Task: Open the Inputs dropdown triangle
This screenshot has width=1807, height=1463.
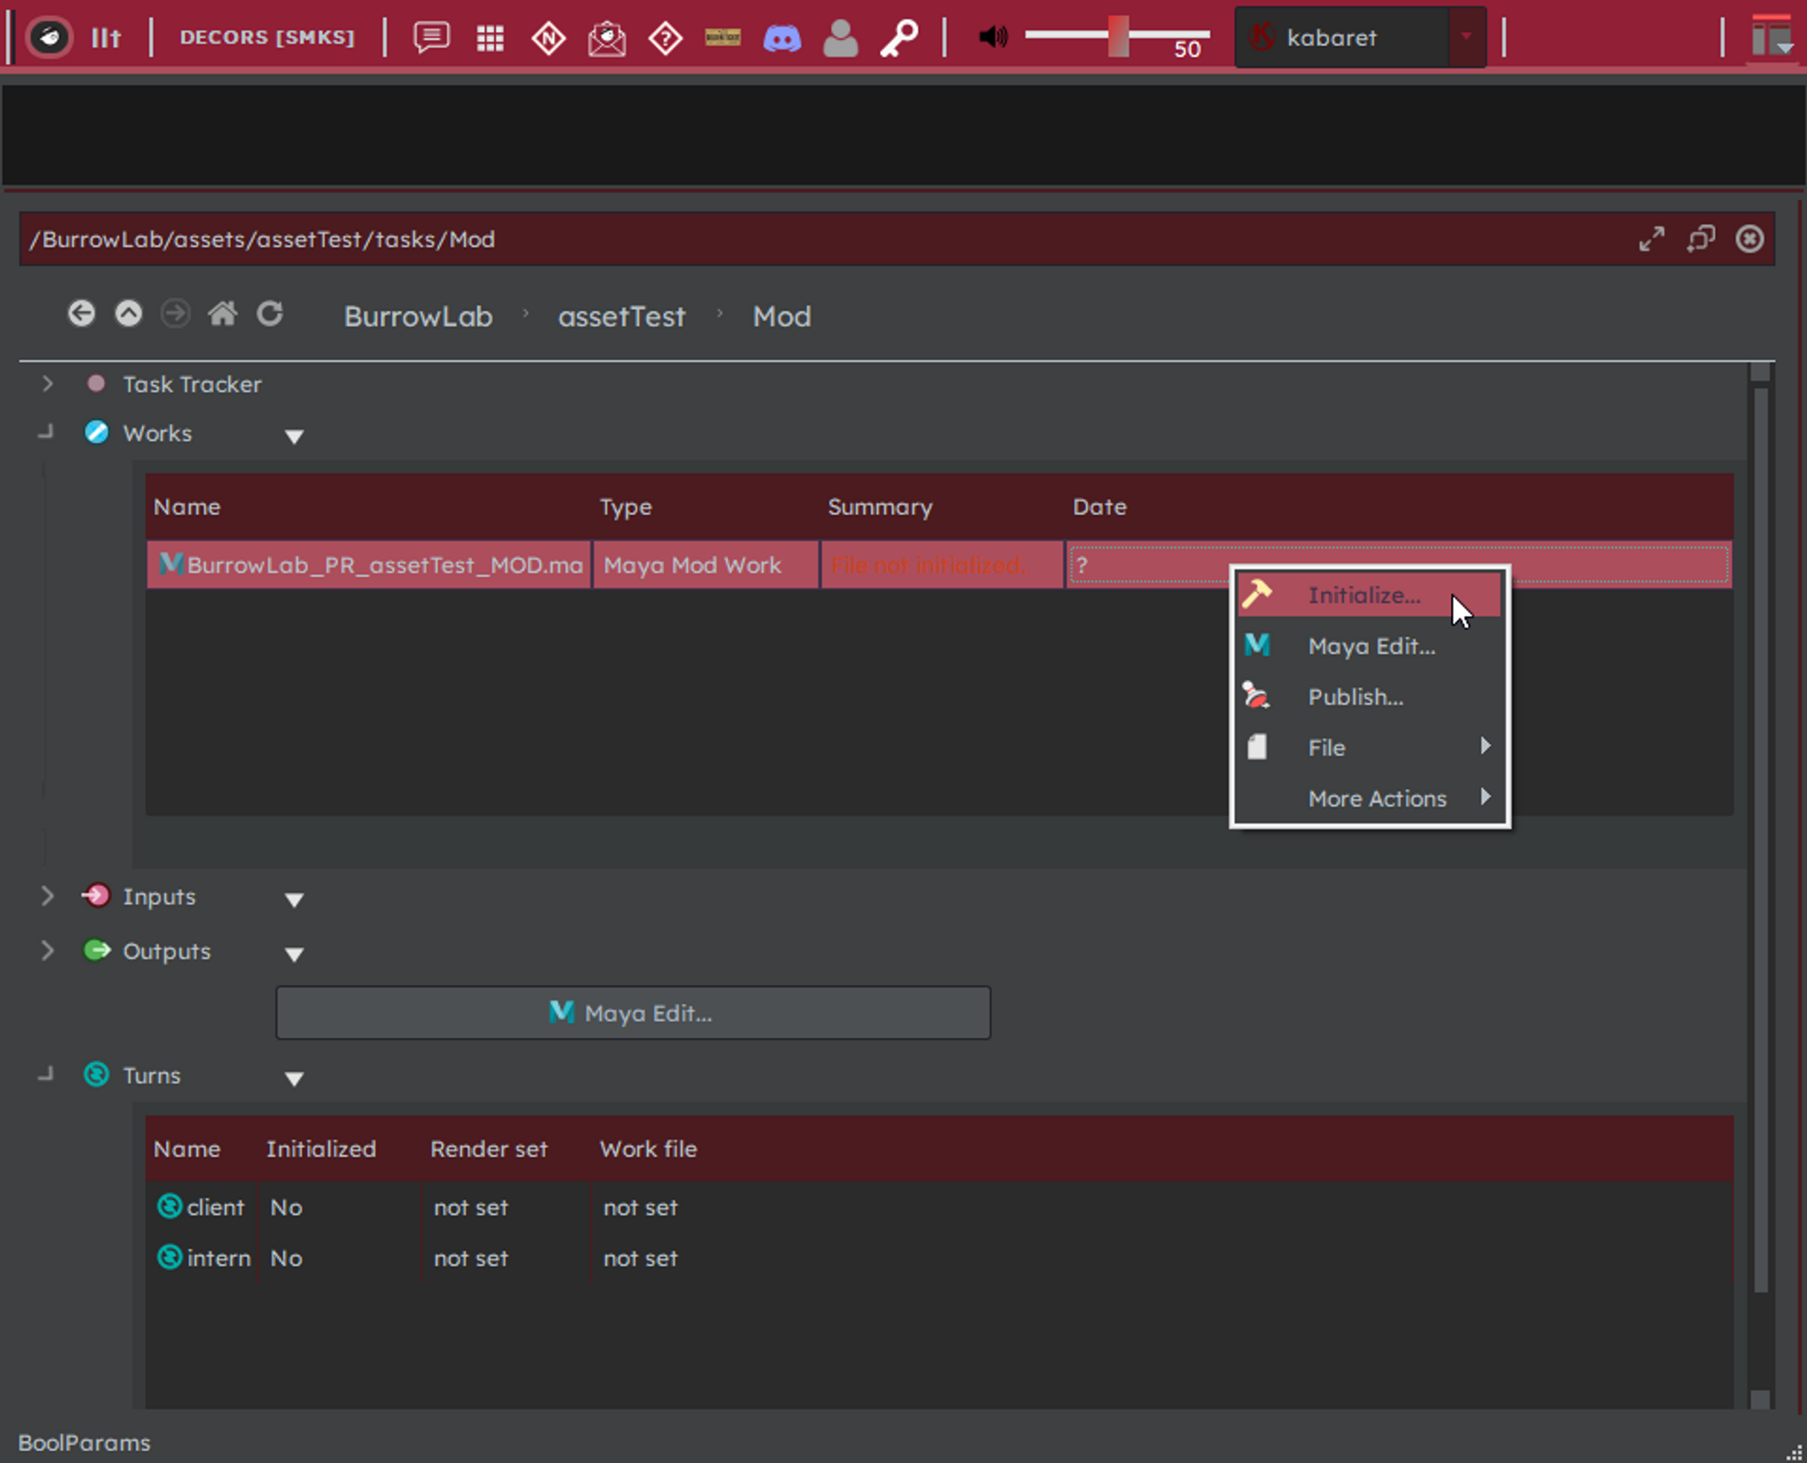Action: [x=294, y=899]
